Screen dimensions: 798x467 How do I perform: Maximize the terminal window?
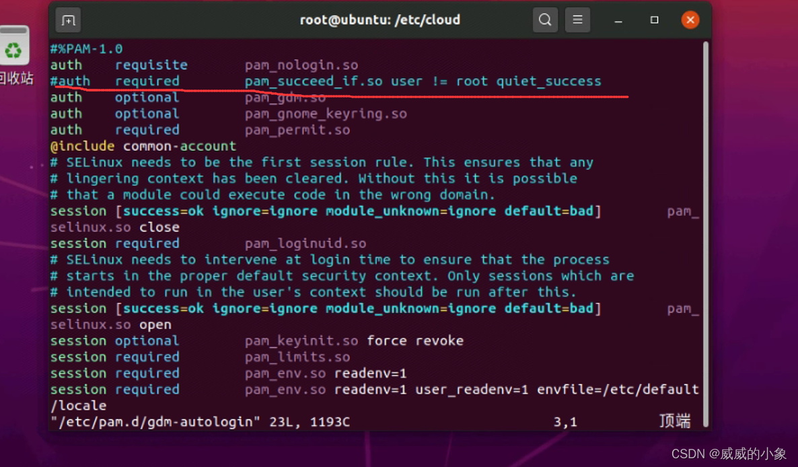655,20
